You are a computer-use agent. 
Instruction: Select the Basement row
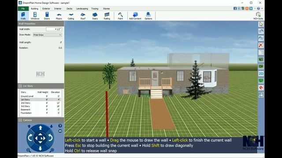pos(40,110)
